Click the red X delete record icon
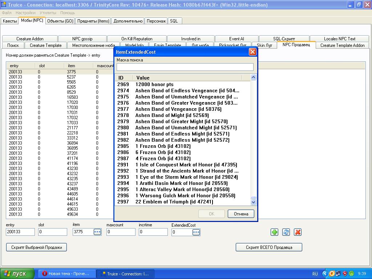 click(x=298, y=232)
